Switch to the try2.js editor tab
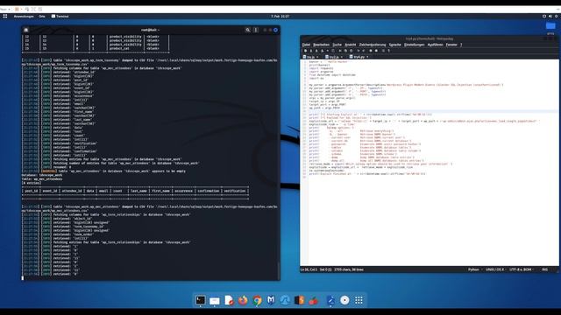Screen dimensions: 561x315 tap(334, 57)
